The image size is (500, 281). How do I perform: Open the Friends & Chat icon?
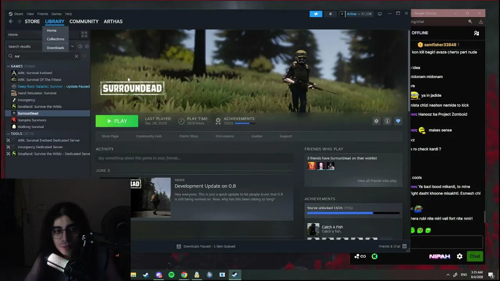pyautogui.click(x=404, y=246)
